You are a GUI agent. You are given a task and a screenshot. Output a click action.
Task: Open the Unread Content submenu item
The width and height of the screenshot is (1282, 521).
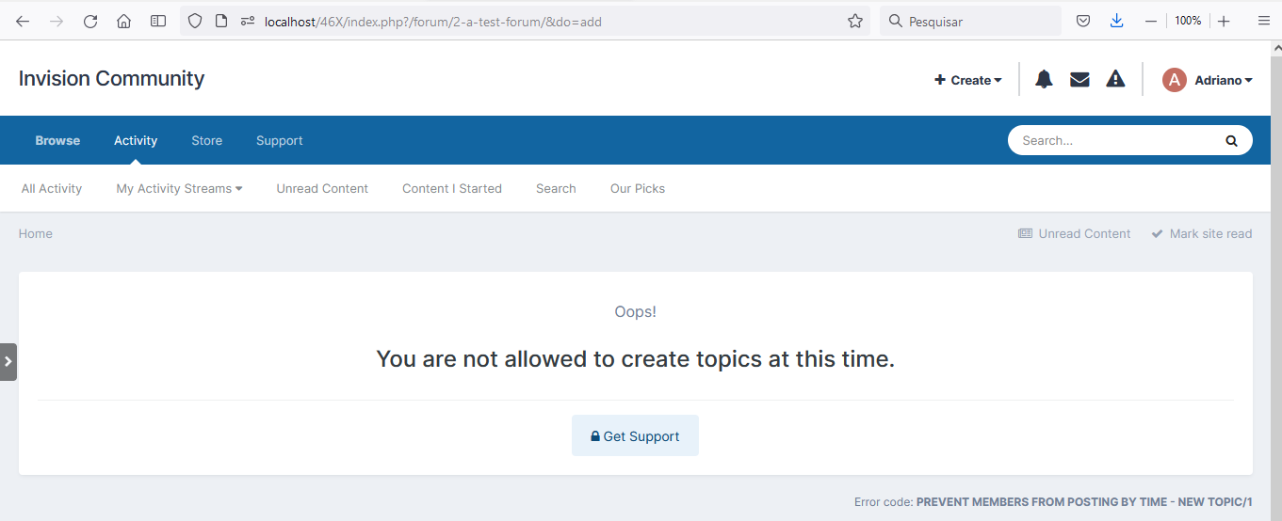tap(322, 188)
